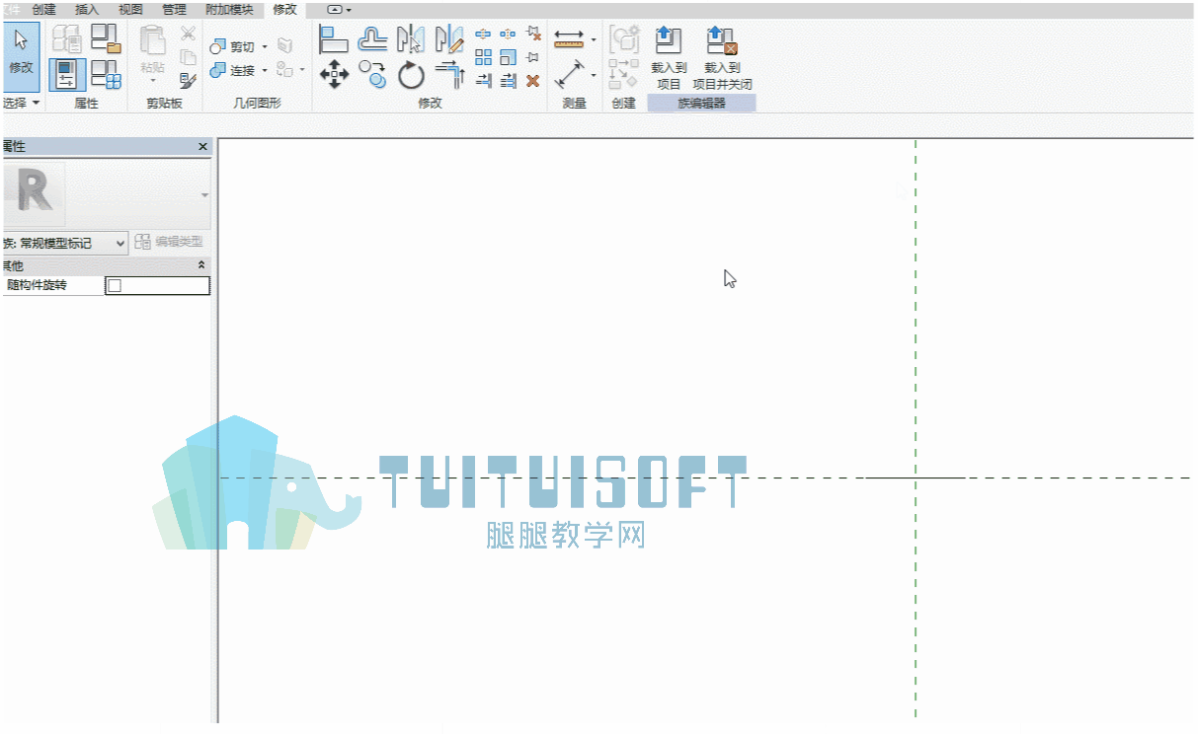Click the red Delete X icon
The height and width of the screenshot is (734, 1198).
tap(533, 81)
